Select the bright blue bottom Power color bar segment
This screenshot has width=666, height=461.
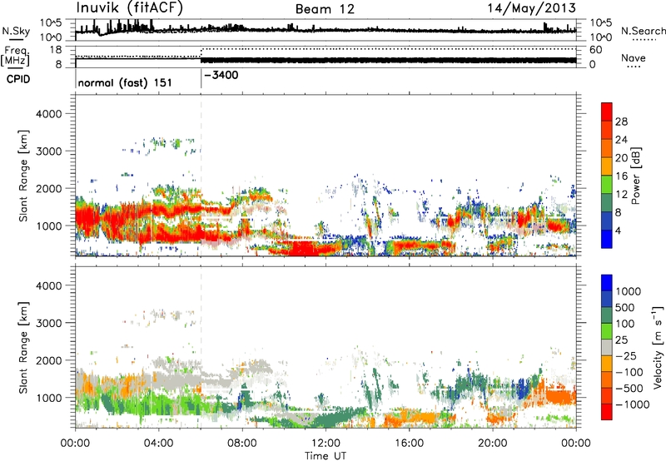coord(607,239)
